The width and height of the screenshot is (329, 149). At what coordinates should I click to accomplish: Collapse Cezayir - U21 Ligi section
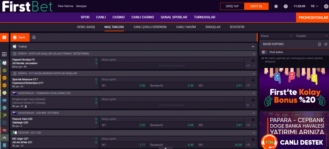coord(254,132)
